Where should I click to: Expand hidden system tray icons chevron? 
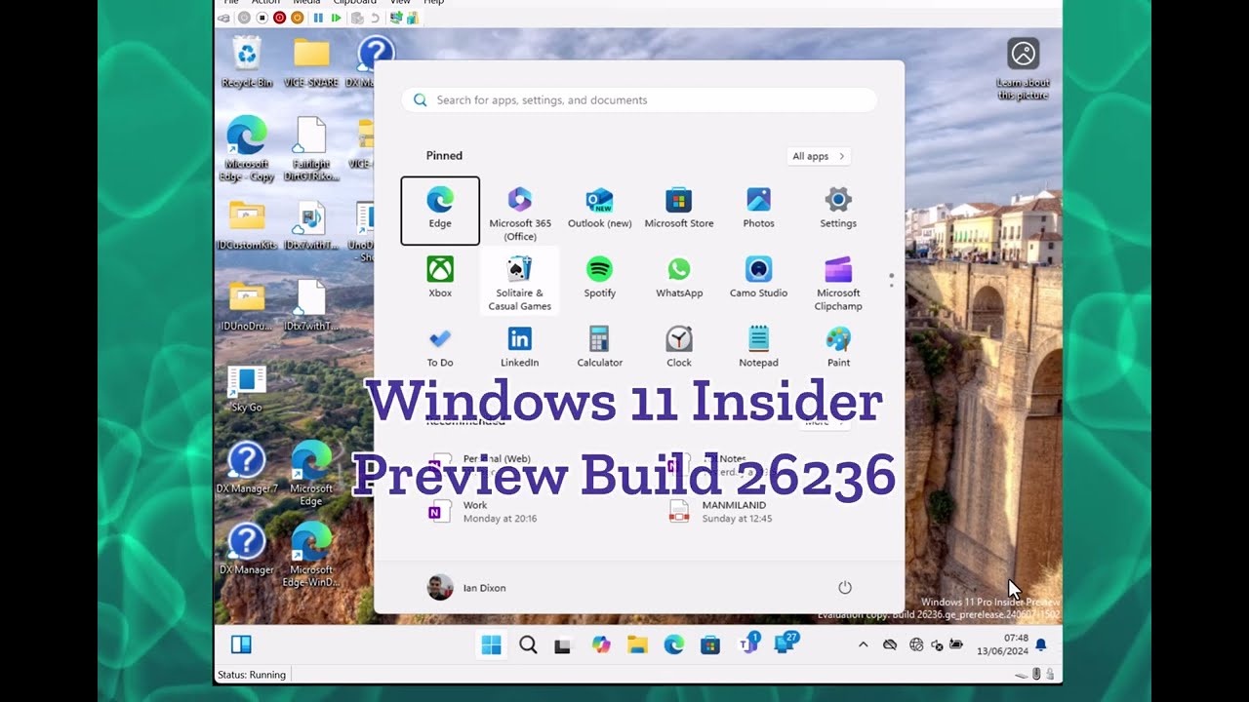point(863,644)
